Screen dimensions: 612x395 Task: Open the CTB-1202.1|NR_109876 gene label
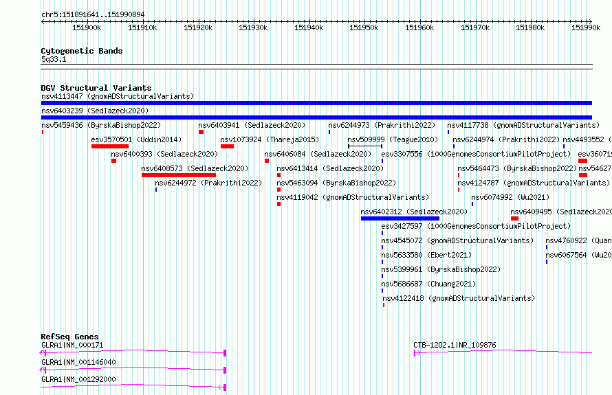455,345
